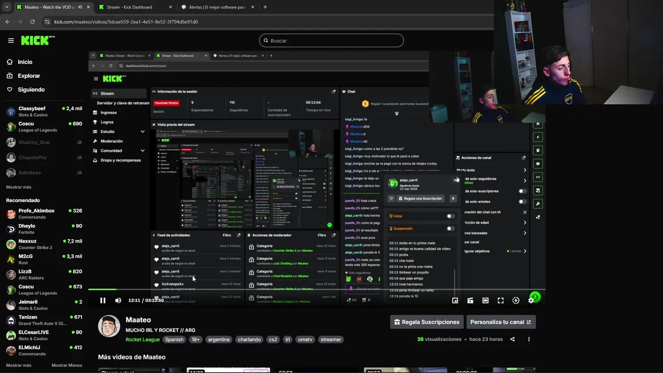Expand recommended list via Mostrar más beside Mostrar Menos
This screenshot has height=373, width=663.
click(19, 365)
